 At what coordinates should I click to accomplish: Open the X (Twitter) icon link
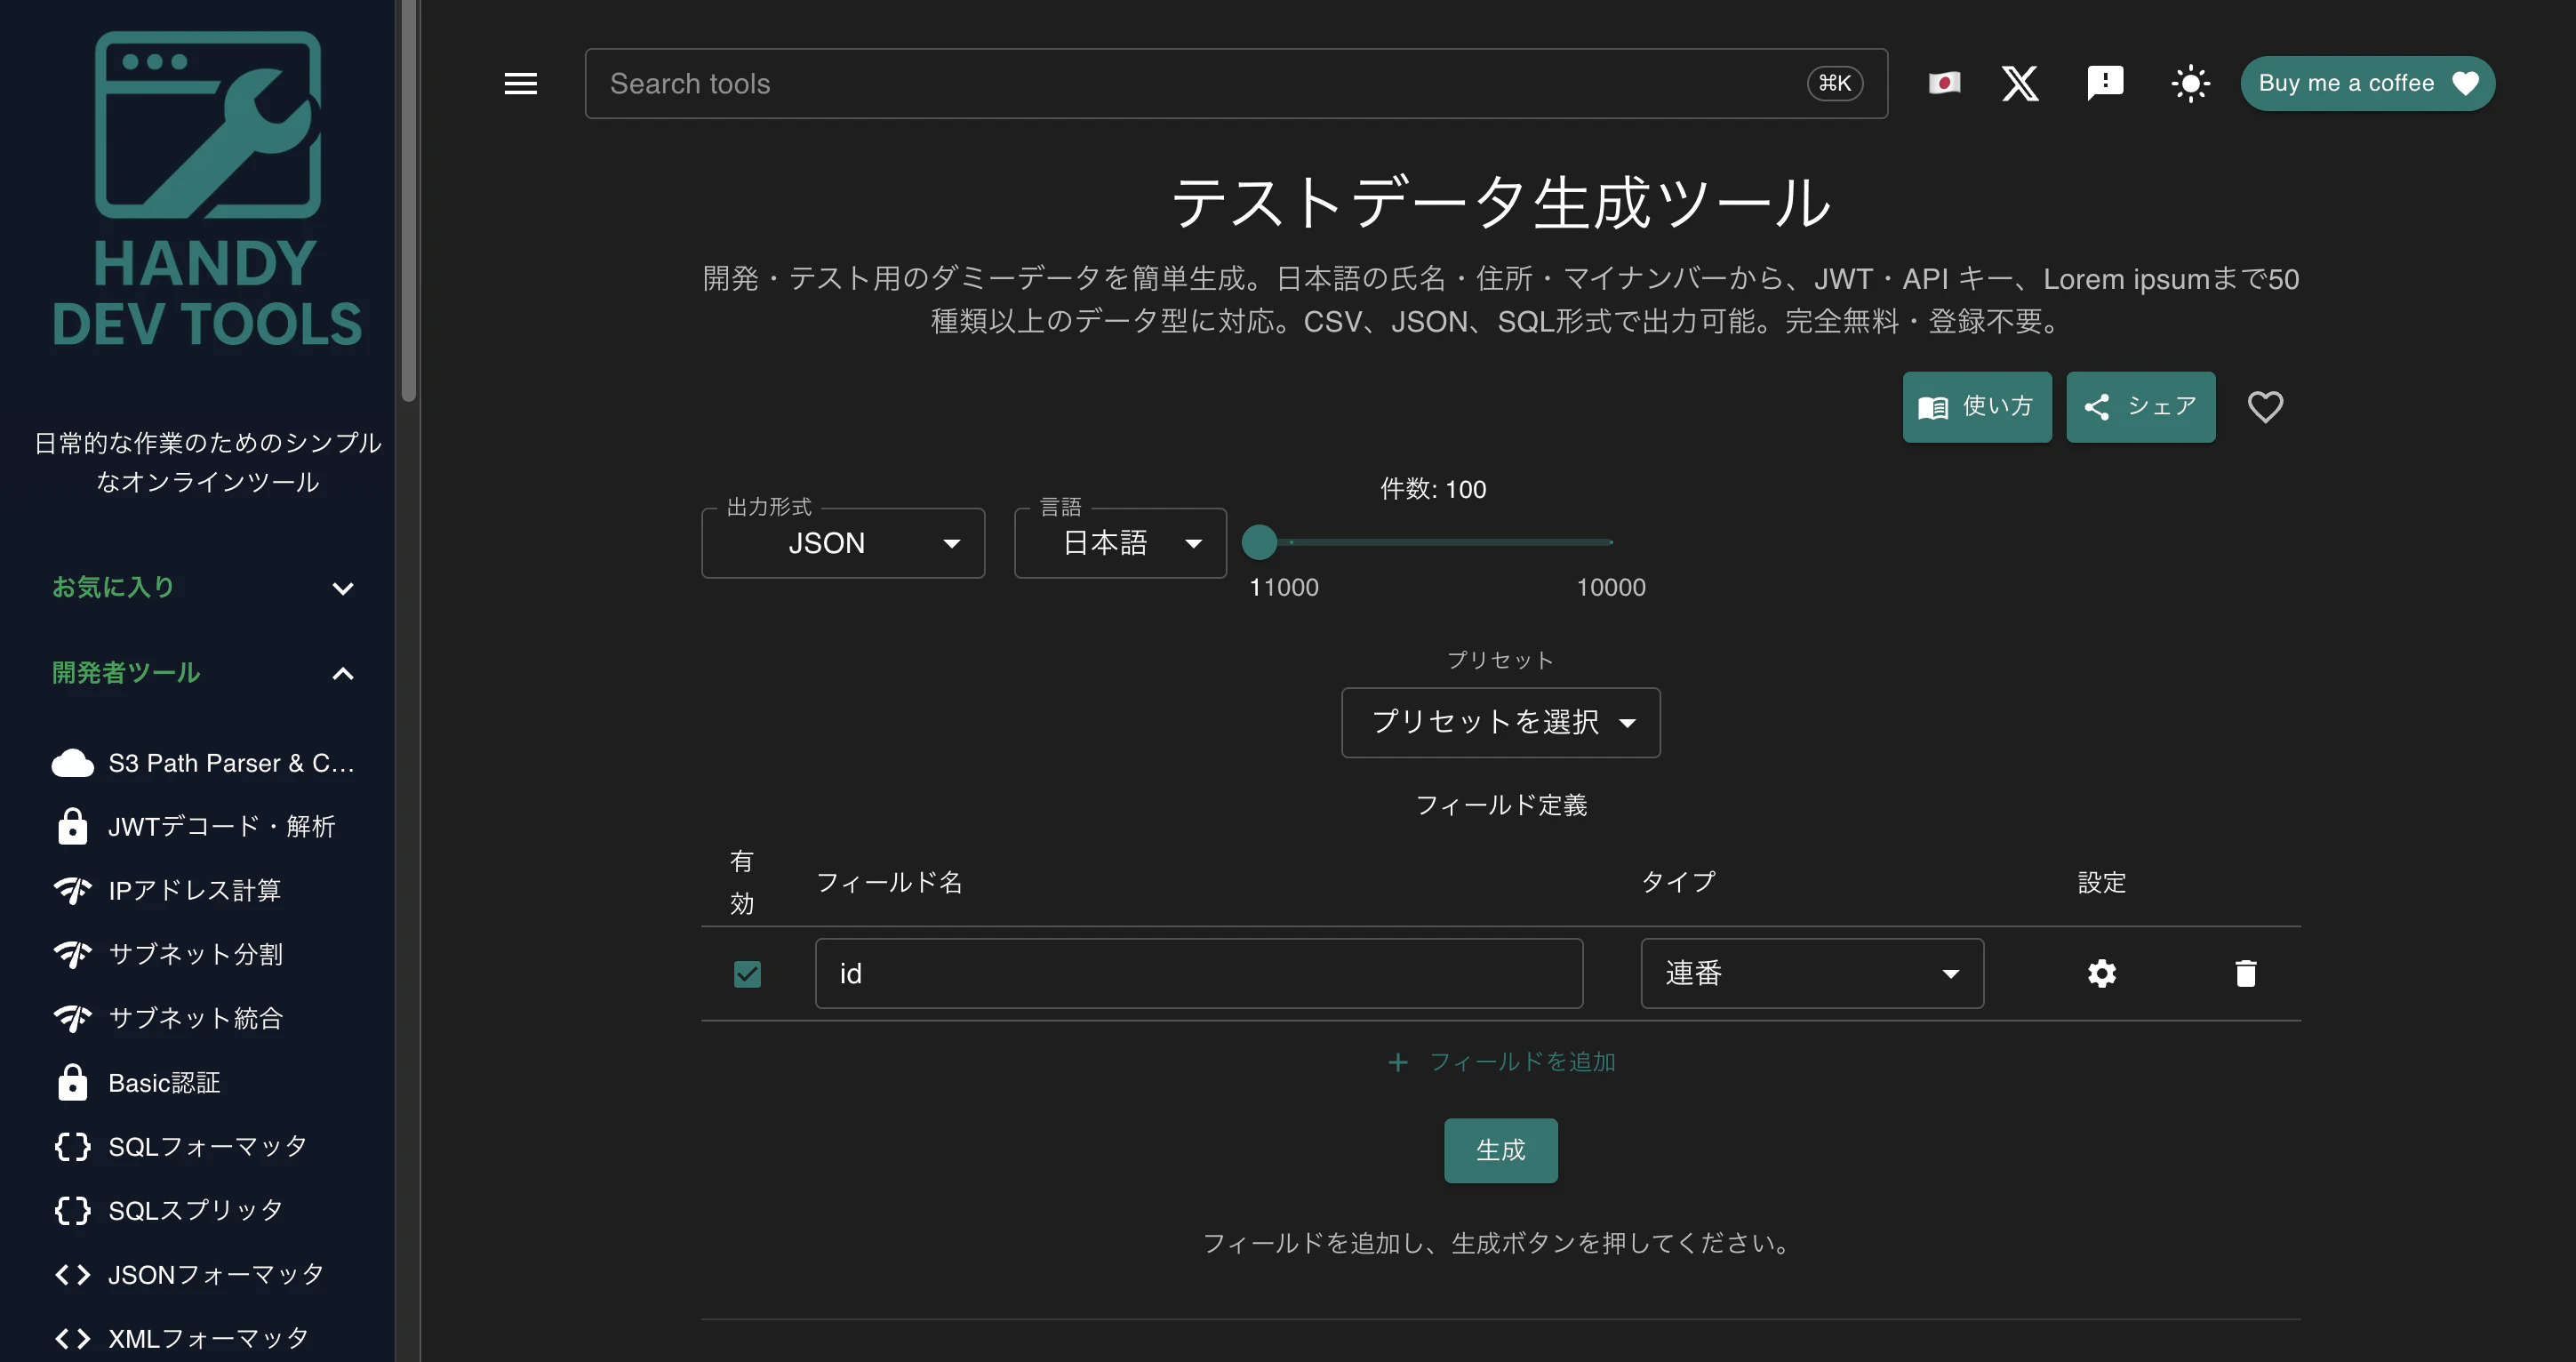click(x=2020, y=83)
